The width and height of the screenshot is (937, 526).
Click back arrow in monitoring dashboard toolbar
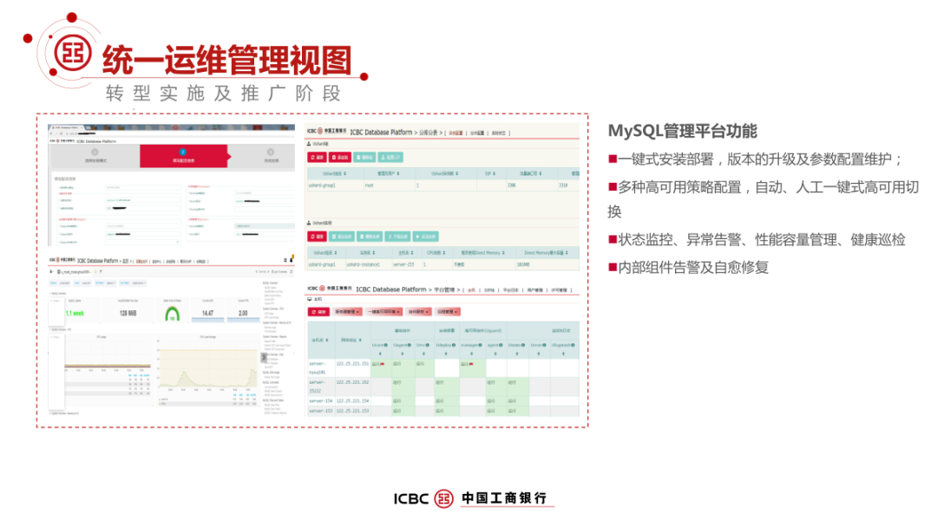click(x=51, y=271)
